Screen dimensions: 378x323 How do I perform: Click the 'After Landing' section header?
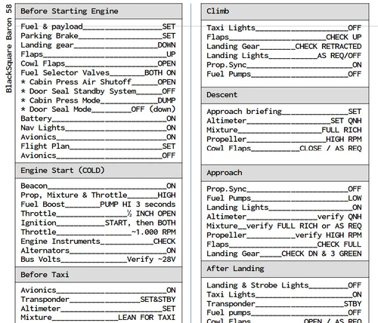click(285, 269)
